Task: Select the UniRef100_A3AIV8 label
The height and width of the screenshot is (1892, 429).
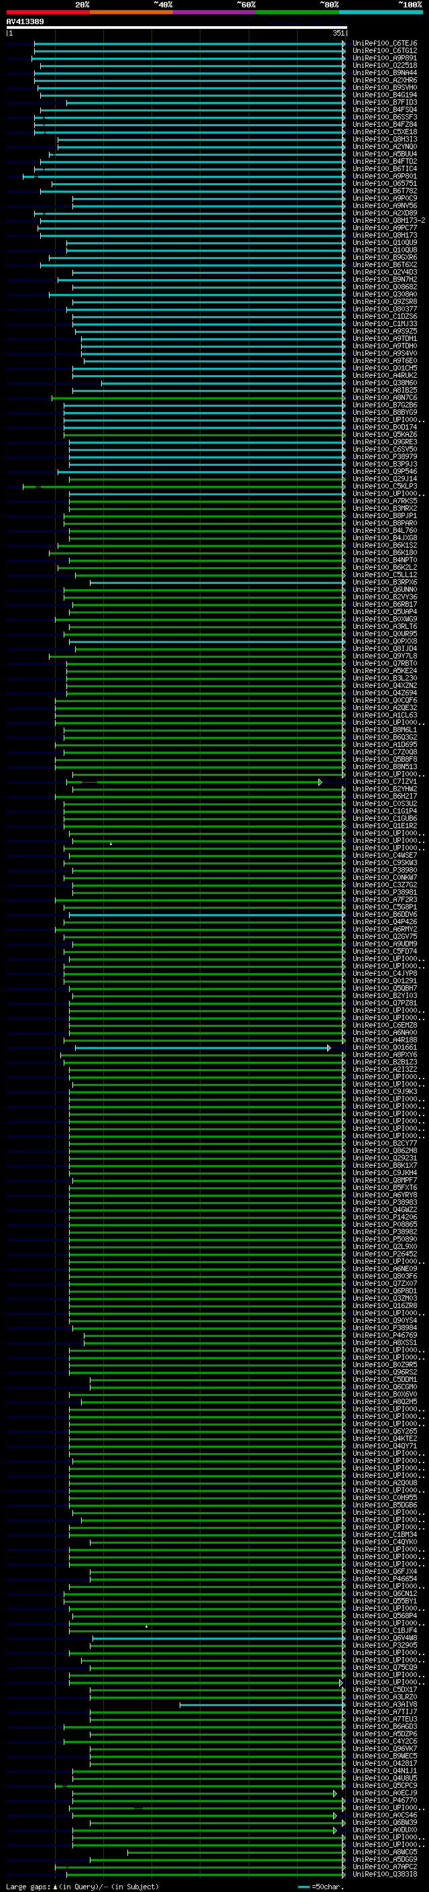Action: tap(385, 1704)
